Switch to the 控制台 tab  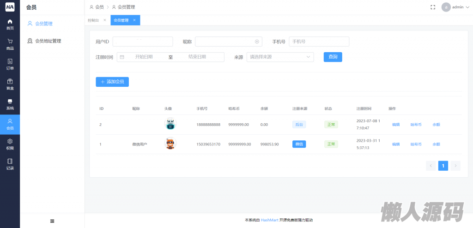pyautogui.click(x=93, y=20)
